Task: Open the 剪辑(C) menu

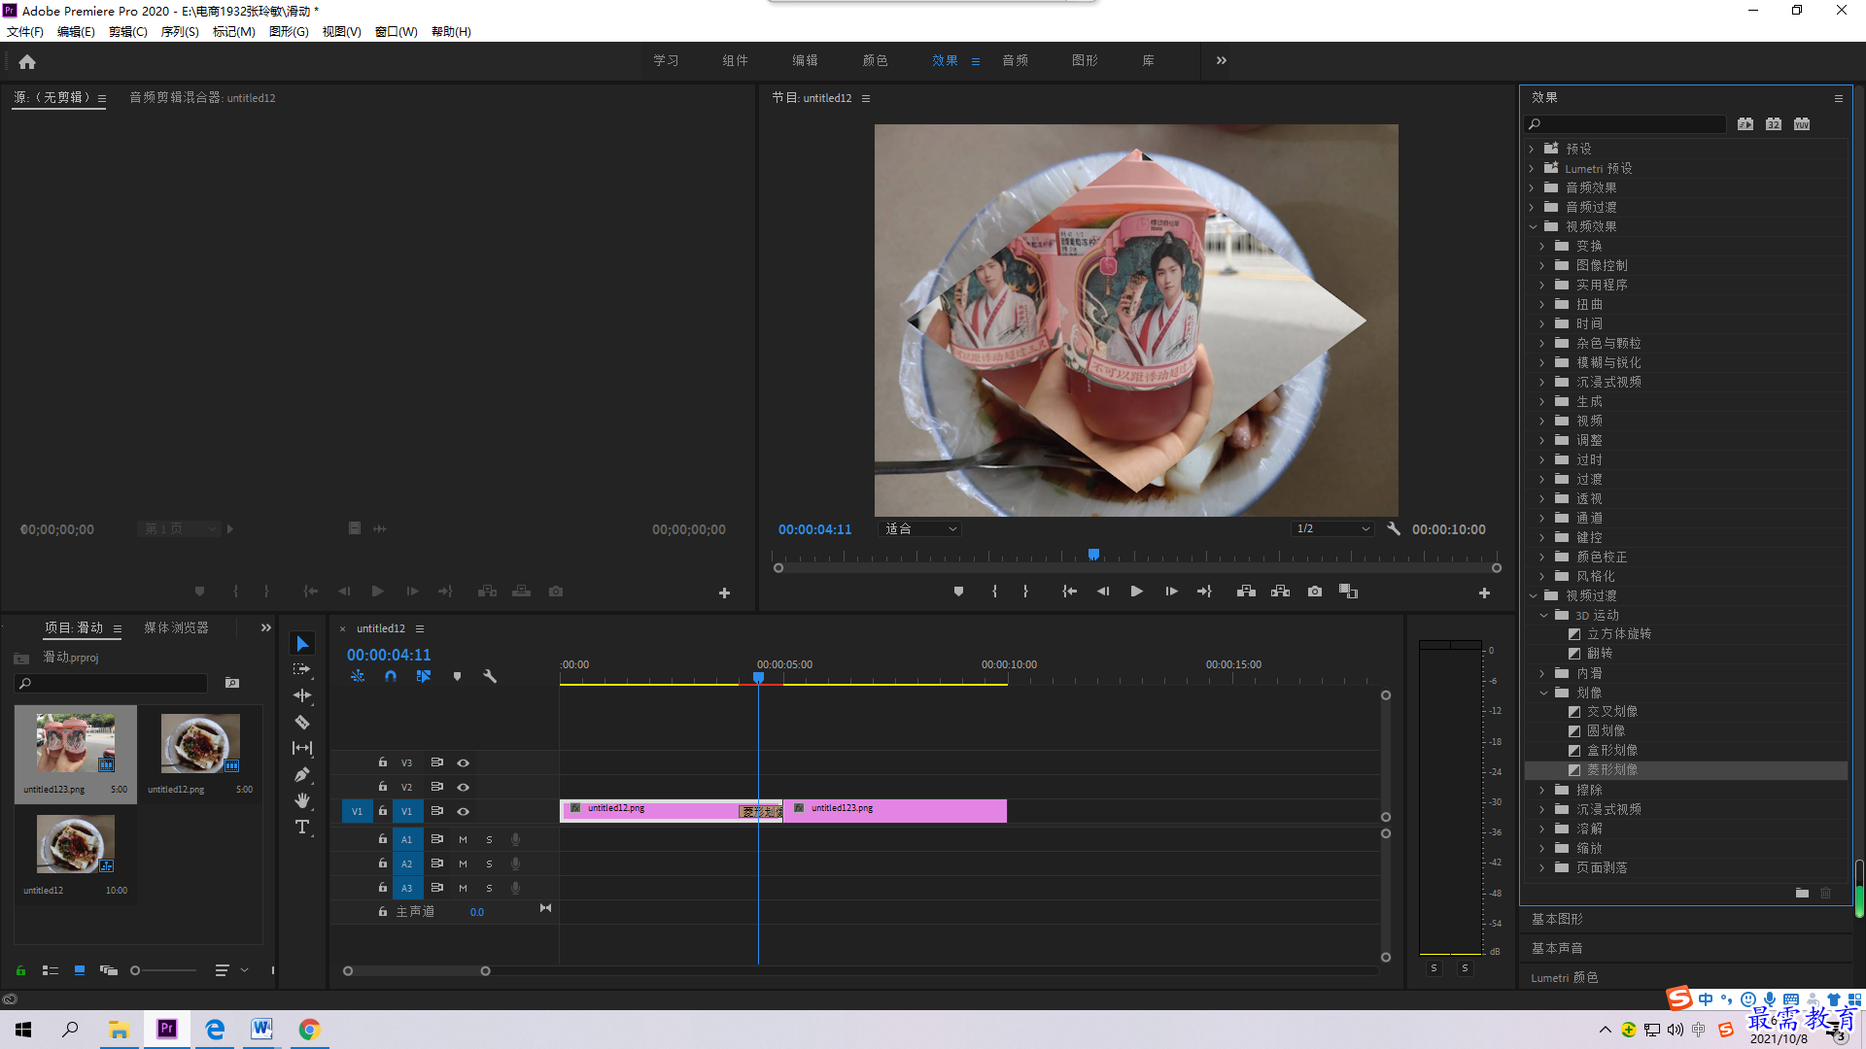Action: tap(128, 31)
